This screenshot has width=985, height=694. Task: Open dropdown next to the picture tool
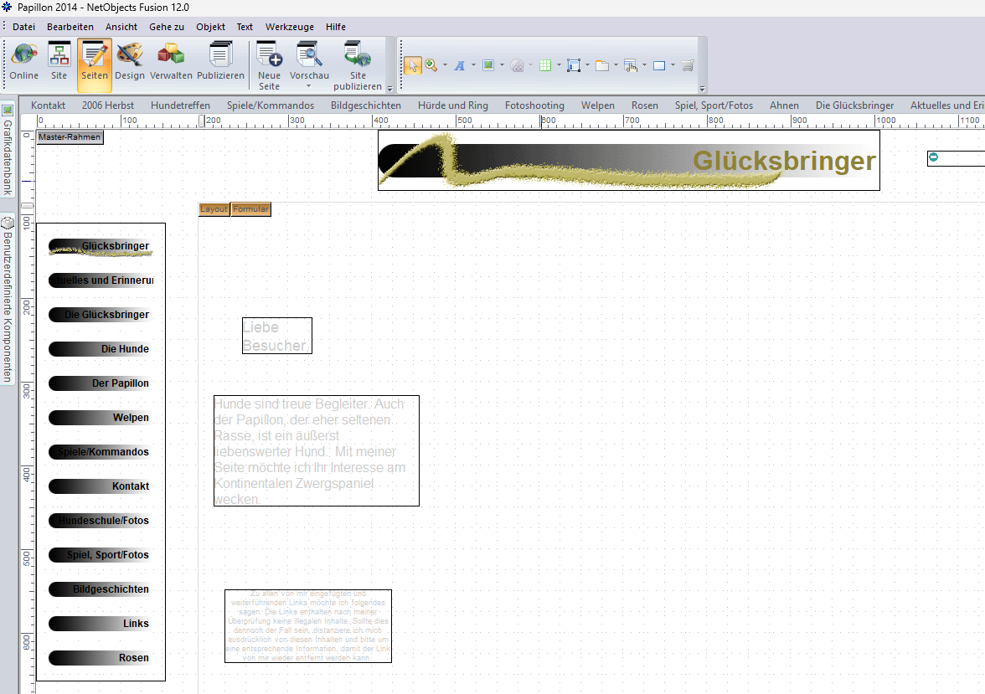[501, 65]
